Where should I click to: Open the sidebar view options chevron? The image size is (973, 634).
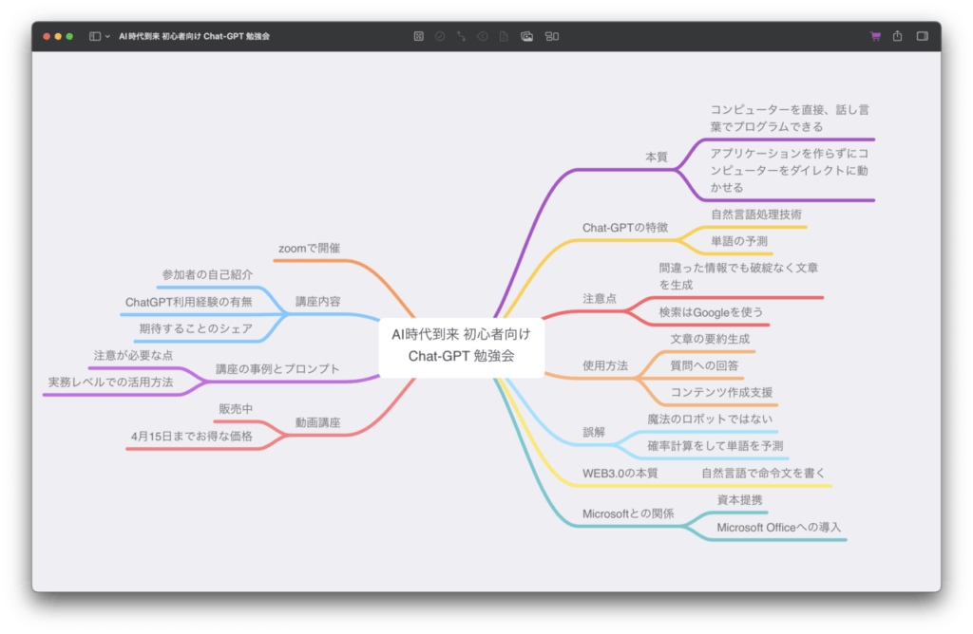[107, 37]
